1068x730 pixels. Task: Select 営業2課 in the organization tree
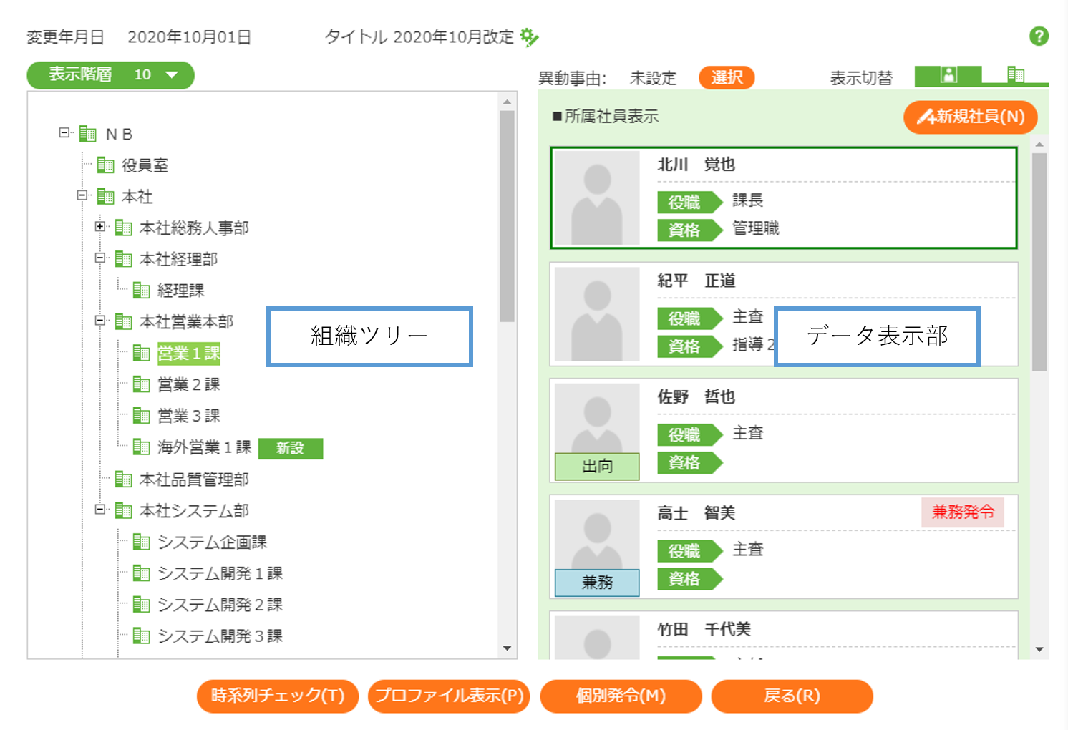click(188, 384)
